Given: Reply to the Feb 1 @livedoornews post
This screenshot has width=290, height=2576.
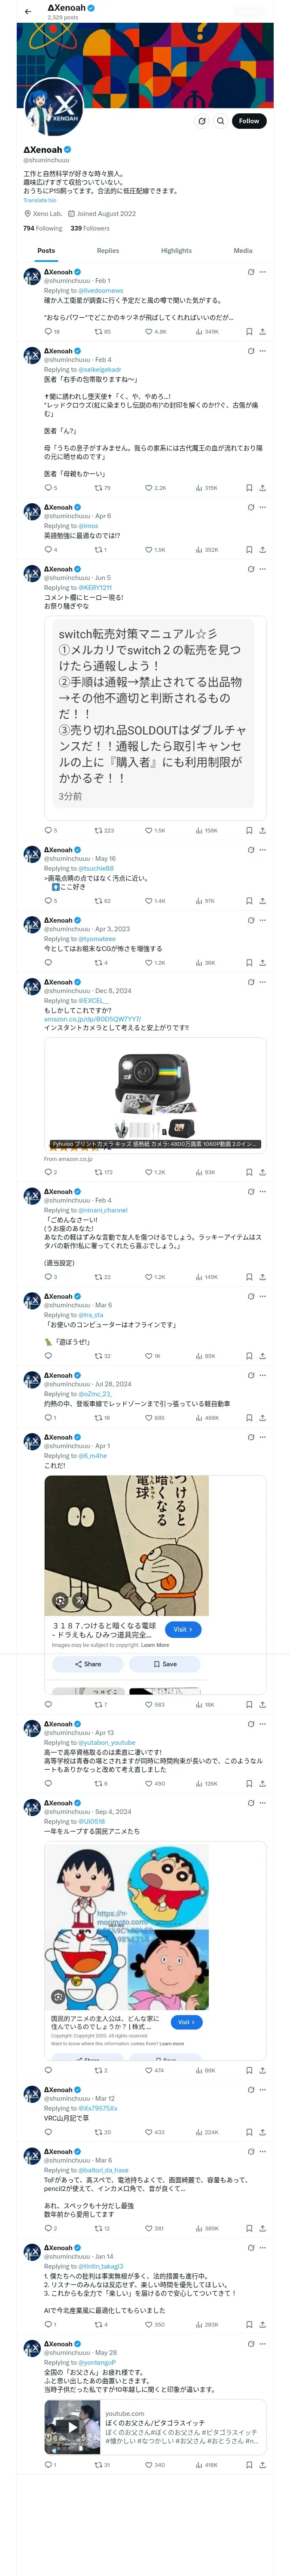Looking at the screenshot, I should 47,331.
